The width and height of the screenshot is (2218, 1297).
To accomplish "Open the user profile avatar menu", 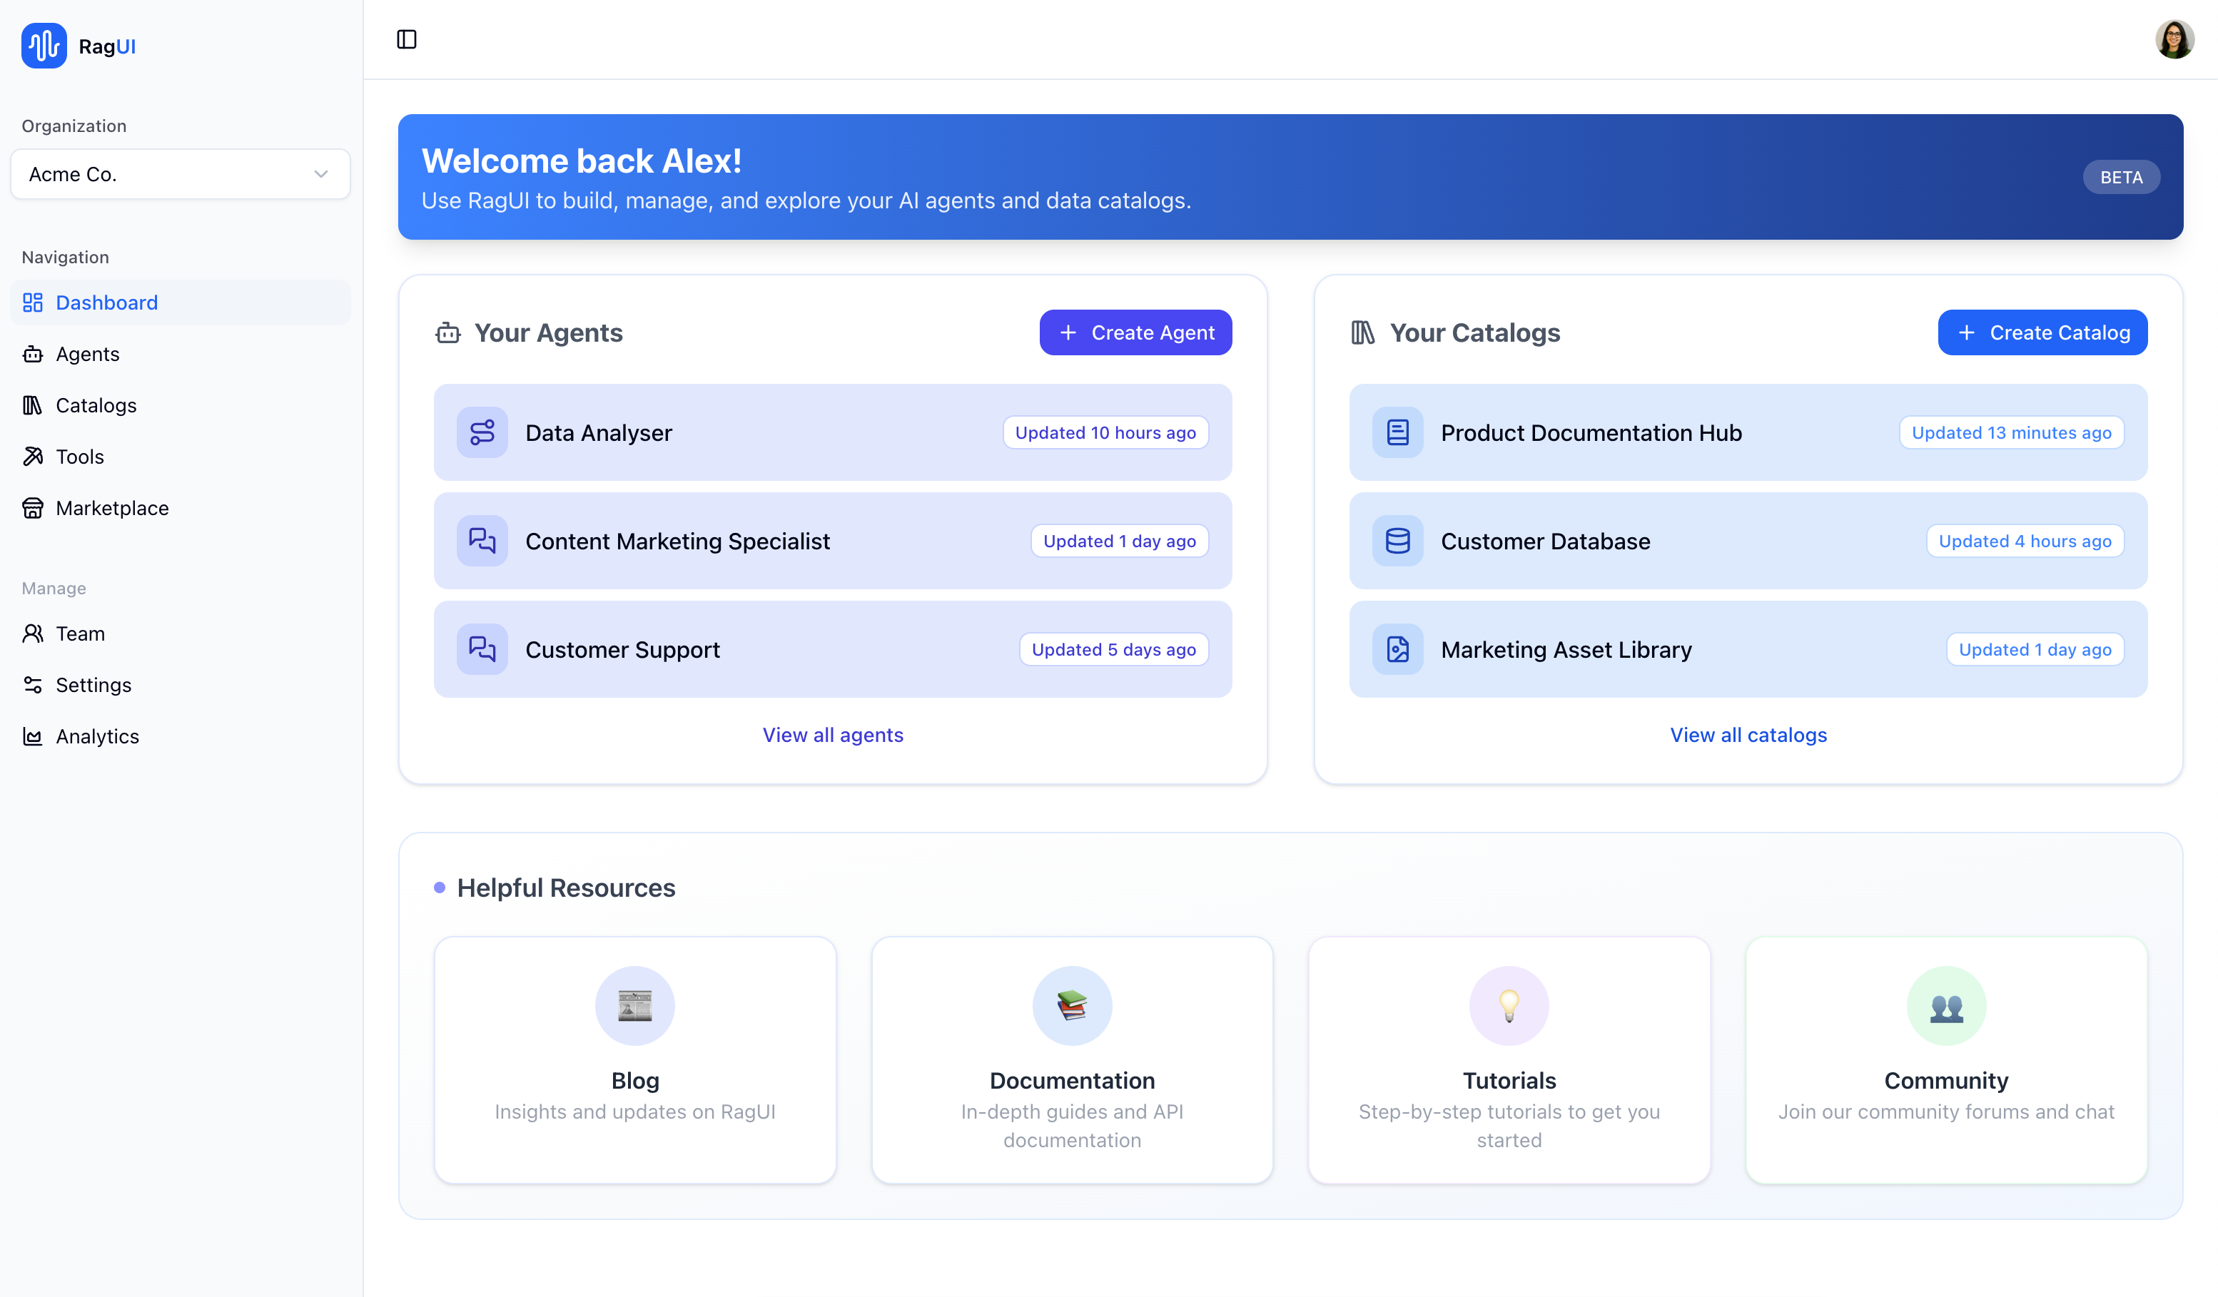I will click(2175, 39).
